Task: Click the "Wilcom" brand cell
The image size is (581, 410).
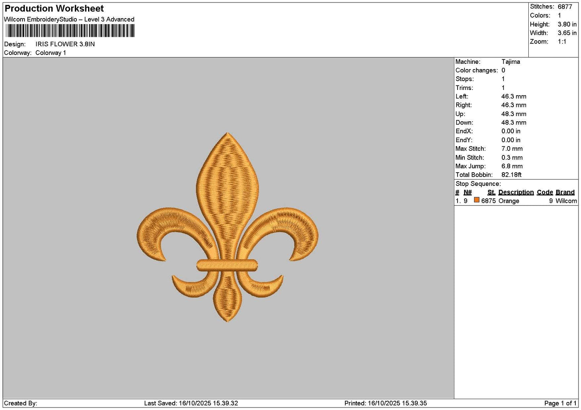Action: (566, 201)
